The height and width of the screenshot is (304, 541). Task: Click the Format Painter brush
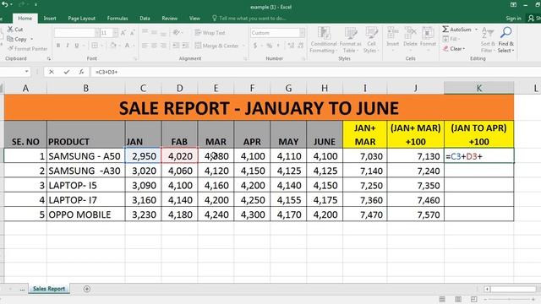(10, 49)
